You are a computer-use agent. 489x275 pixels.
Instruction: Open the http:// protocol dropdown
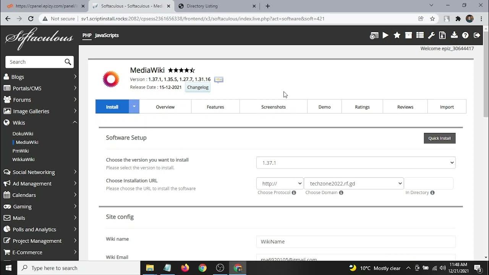280,183
